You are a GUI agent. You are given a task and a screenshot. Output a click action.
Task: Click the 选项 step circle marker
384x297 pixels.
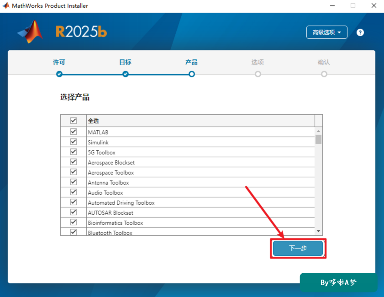click(x=258, y=74)
